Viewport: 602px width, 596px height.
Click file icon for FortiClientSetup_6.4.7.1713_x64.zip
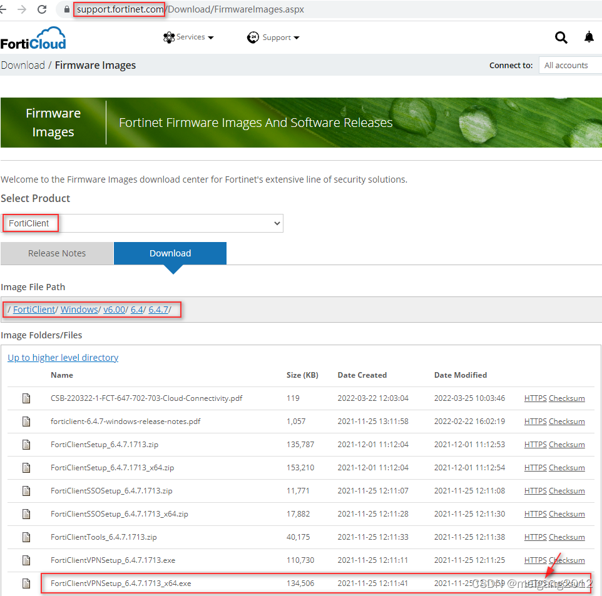[x=26, y=467]
